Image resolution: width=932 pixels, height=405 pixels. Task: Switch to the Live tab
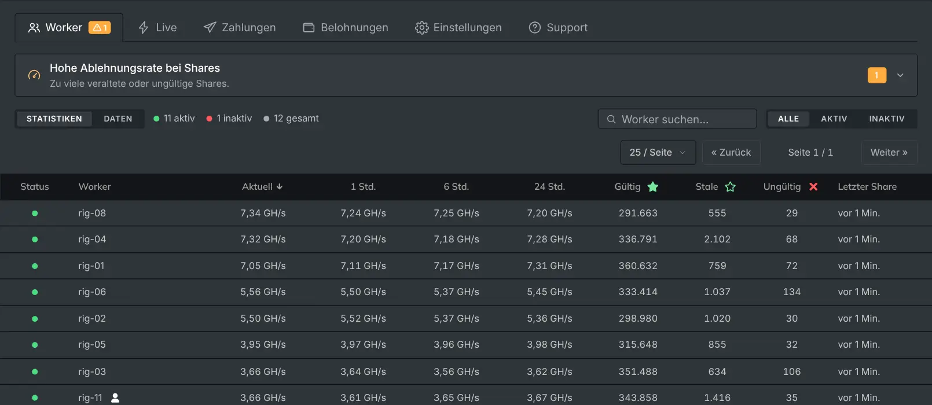(157, 28)
